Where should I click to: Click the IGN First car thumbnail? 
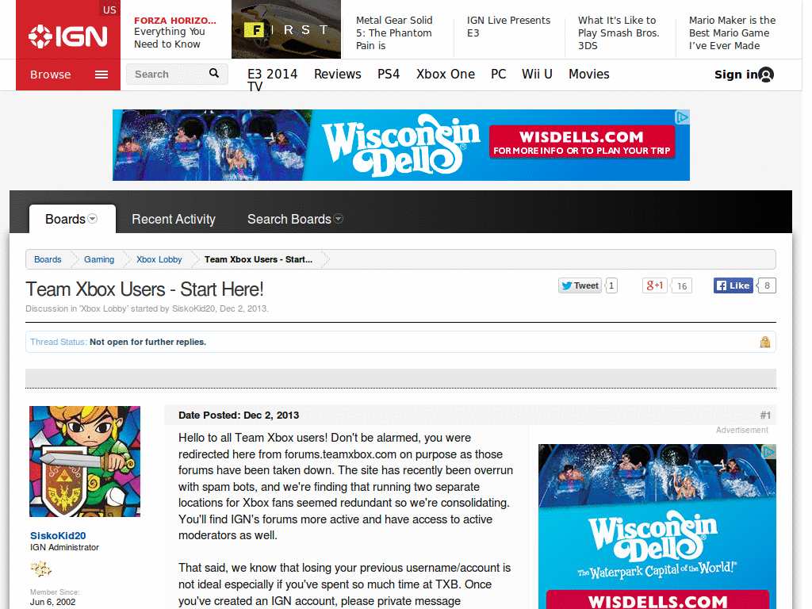(x=286, y=29)
